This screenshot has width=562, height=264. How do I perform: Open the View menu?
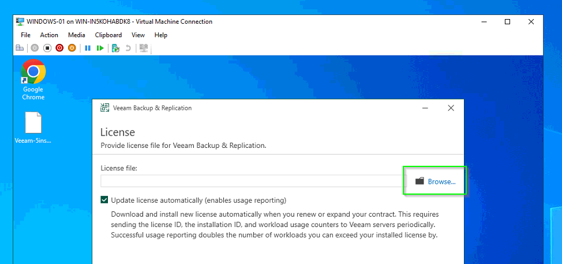(138, 35)
